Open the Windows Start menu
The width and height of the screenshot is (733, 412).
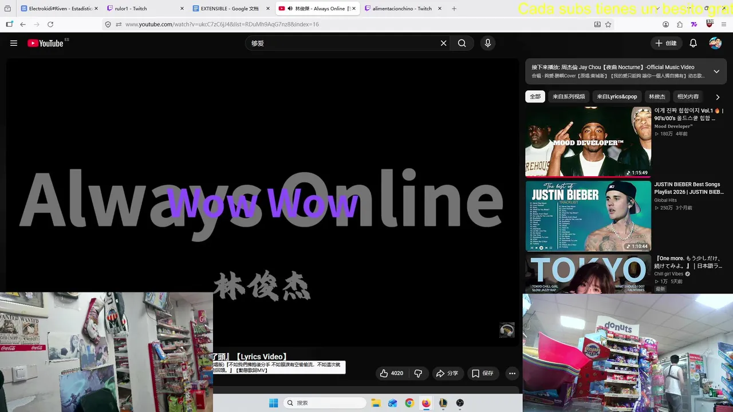[x=274, y=403]
